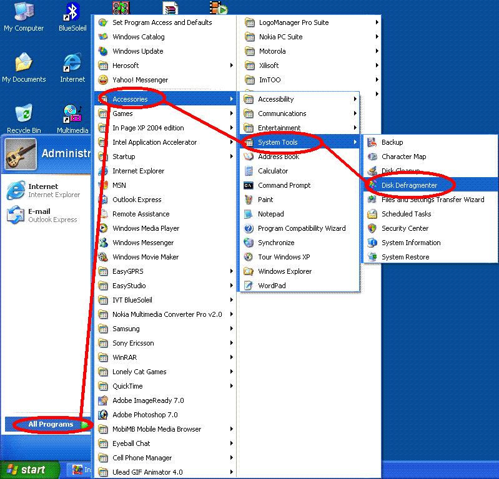Open Outlook Express in All Programs
Image resolution: width=499 pixels, height=479 pixels.
[x=165, y=200]
